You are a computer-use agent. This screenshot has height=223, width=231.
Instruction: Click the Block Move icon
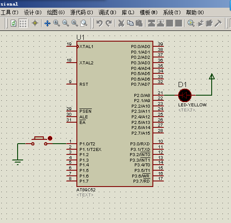point(161,23)
